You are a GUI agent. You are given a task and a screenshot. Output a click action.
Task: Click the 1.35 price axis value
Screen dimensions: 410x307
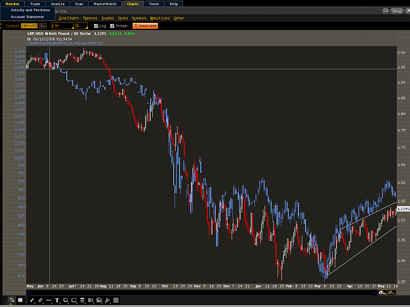coord(401,281)
